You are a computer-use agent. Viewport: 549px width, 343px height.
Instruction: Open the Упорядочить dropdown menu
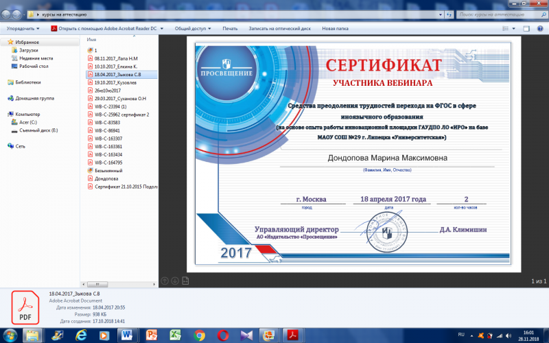23,29
